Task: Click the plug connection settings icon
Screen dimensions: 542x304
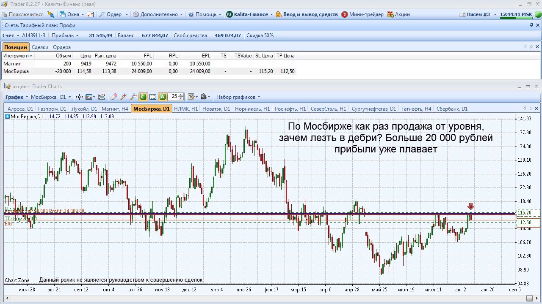Action: (51, 14)
